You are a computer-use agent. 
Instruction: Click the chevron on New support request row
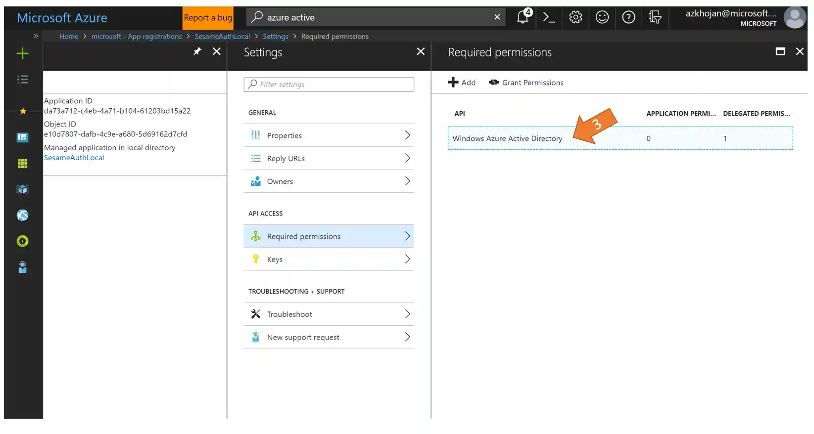[x=408, y=337]
